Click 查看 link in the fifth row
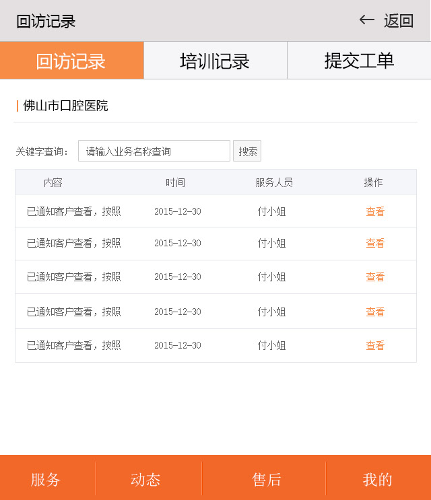Viewport: 431px width, 500px height. pyautogui.click(x=375, y=345)
